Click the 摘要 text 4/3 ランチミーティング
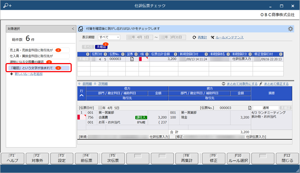The width and height of the screenshot is (300, 173). point(269,113)
